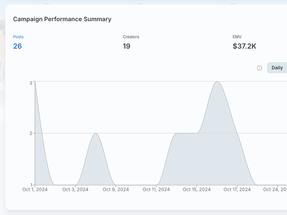Click the Oct 1, 2024 axis label
The height and width of the screenshot is (215, 287).
tap(35, 189)
